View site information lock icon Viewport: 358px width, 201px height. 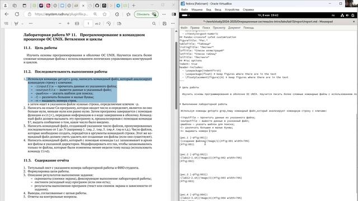[30, 14]
